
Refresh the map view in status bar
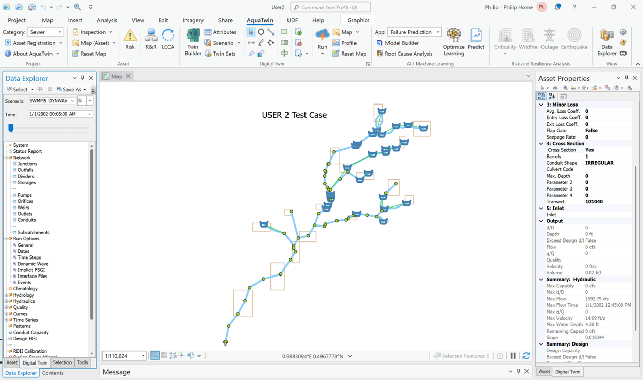click(526, 356)
